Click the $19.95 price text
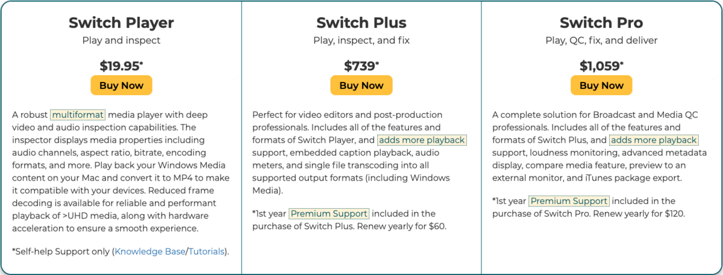This screenshot has width=723, height=275. [120, 65]
